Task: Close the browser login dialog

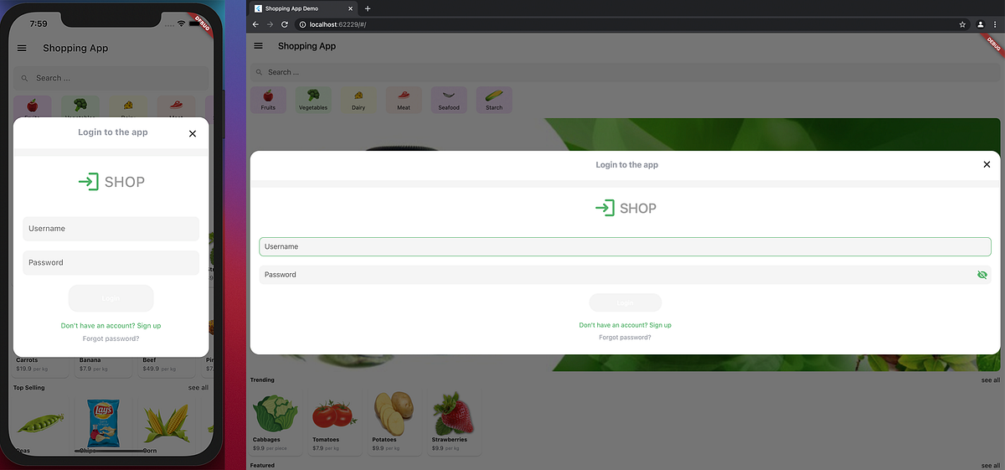Action: point(987,165)
